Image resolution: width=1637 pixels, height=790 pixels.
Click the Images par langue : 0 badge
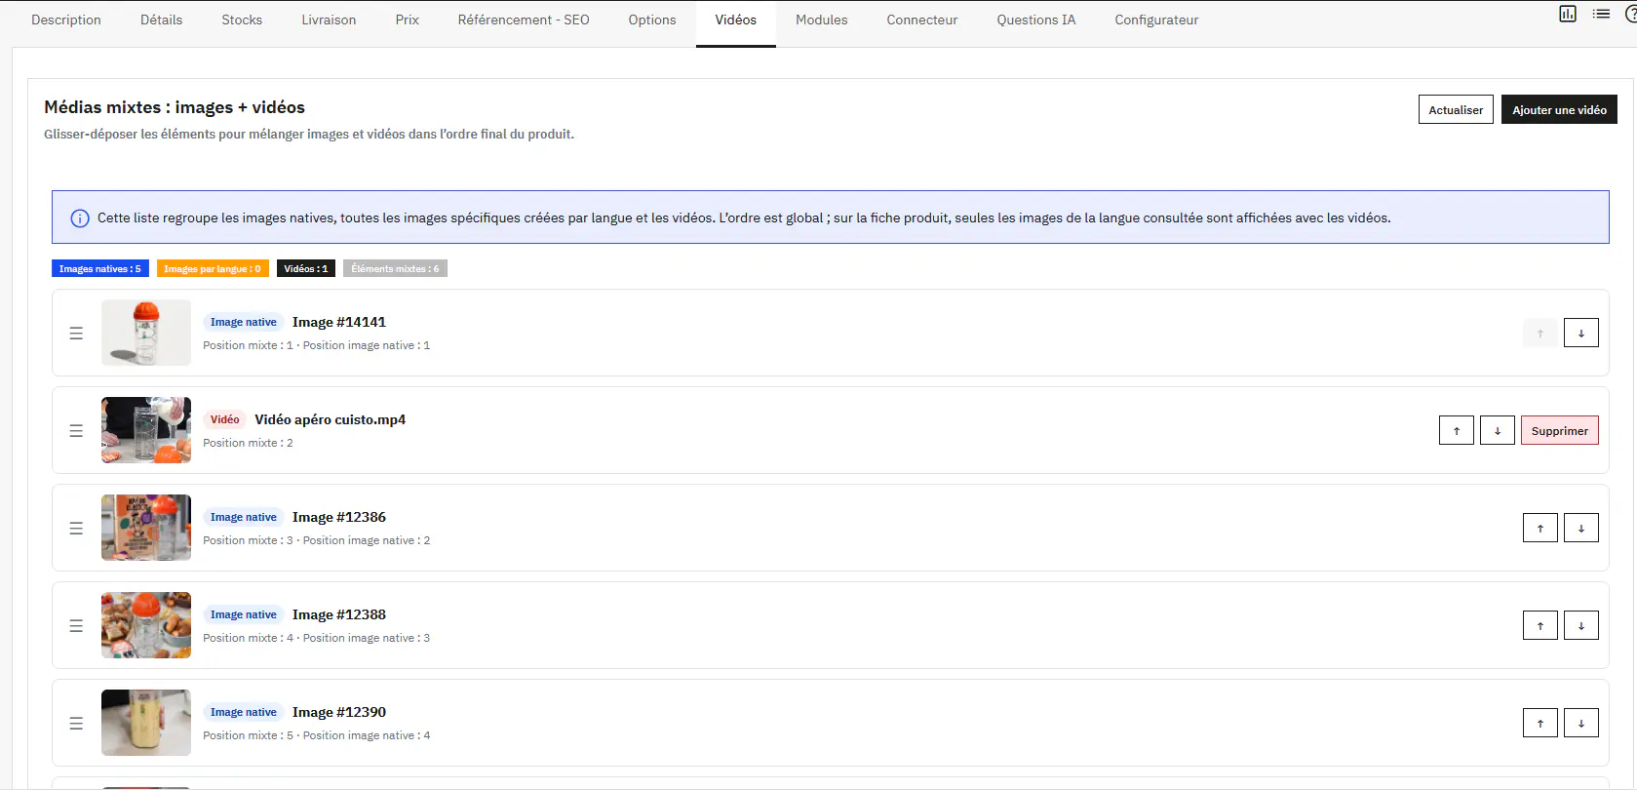pos(213,268)
